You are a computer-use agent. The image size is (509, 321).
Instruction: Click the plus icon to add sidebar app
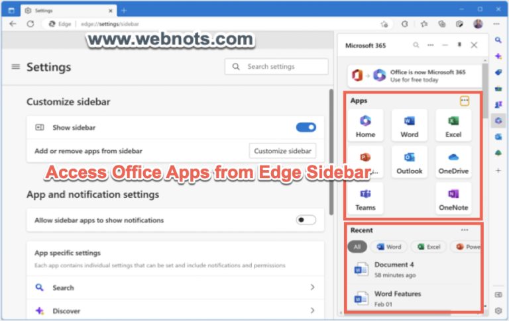click(498, 170)
